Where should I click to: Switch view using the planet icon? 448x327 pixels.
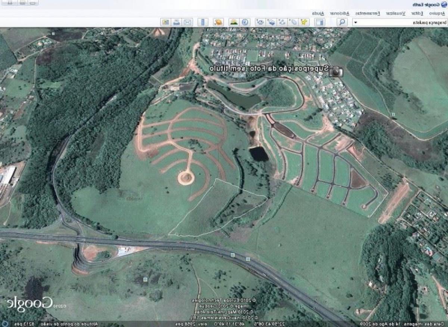218,22
